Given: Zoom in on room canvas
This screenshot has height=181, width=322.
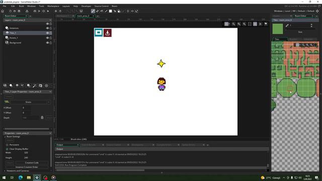Looking at the screenshot, I should 244,24.
